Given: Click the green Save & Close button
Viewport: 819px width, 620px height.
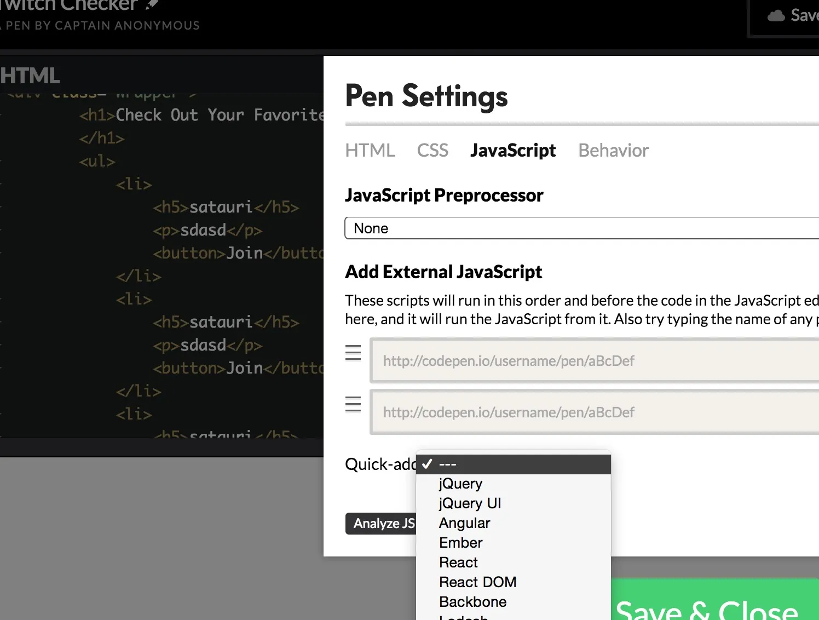Looking at the screenshot, I should [715, 600].
